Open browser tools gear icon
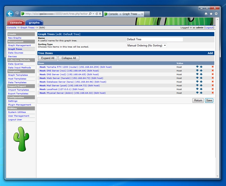226x186 pixels. [216, 14]
